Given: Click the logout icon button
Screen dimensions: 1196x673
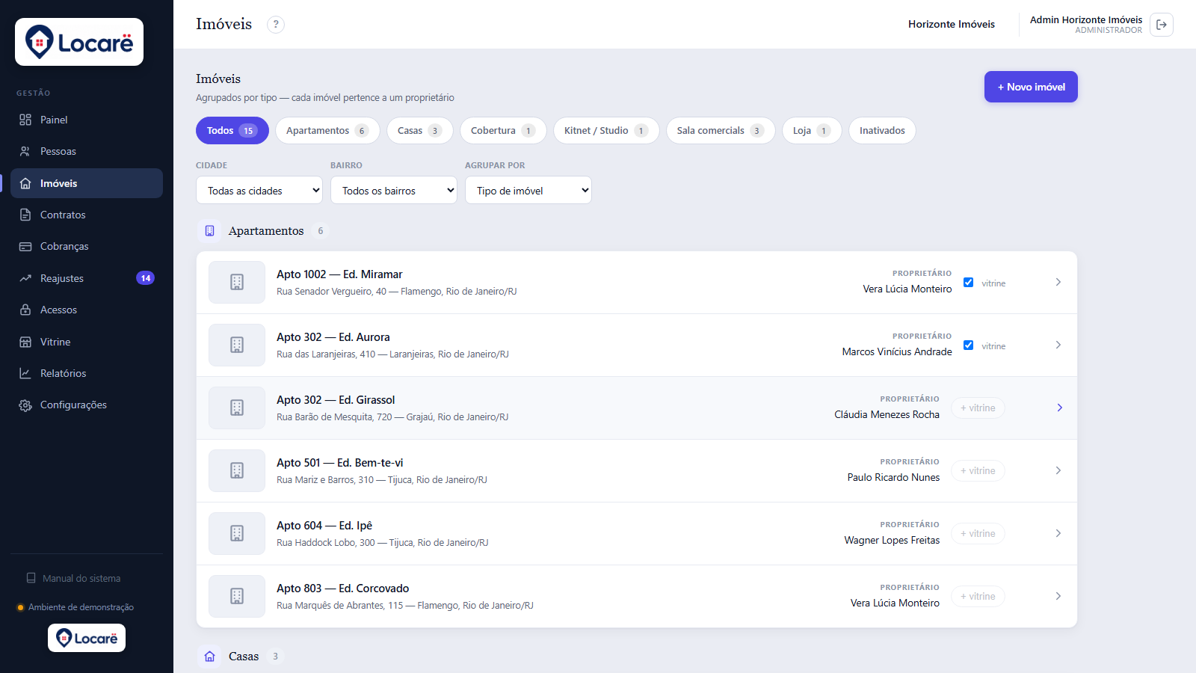Looking at the screenshot, I should pyautogui.click(x=1162, y=25).
